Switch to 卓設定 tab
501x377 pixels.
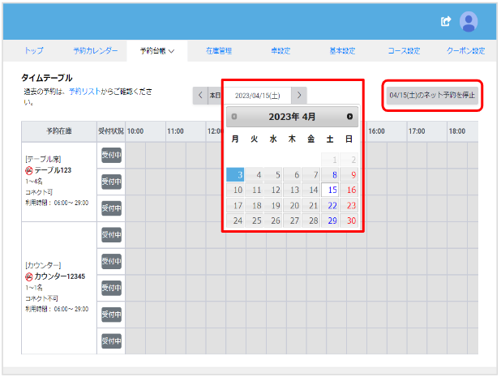point(280,50)
